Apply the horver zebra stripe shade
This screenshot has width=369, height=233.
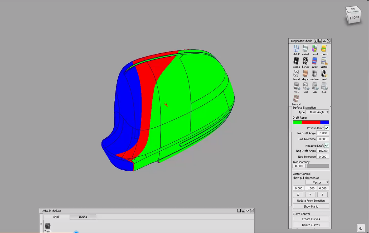[x=305, y=61]
